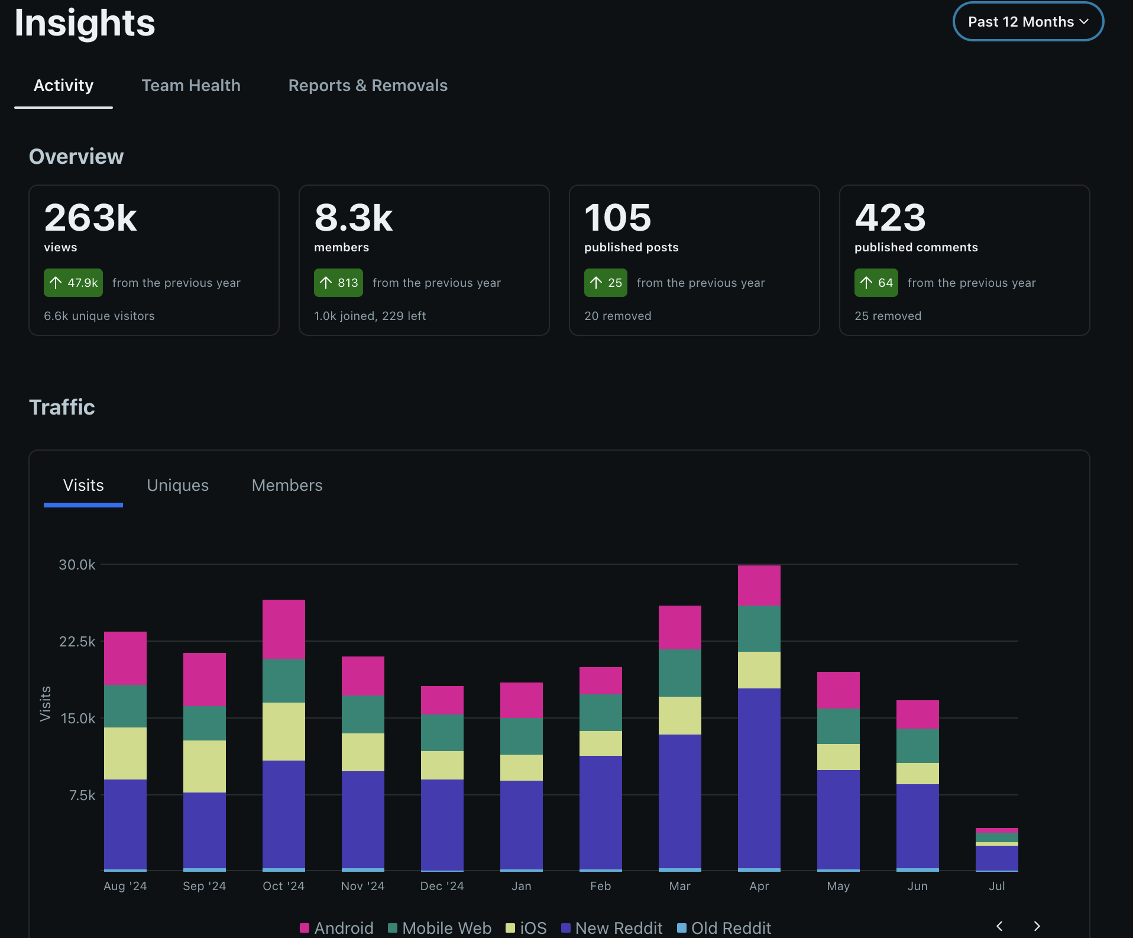Open the 263k views overview card
1133x938 pixels.
(x=154, y=260)
